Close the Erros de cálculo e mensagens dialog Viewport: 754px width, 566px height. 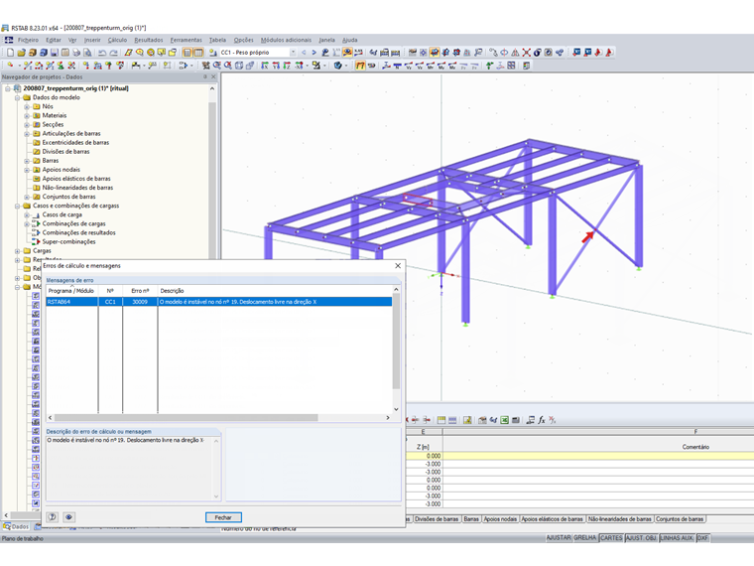click(398, 266)
